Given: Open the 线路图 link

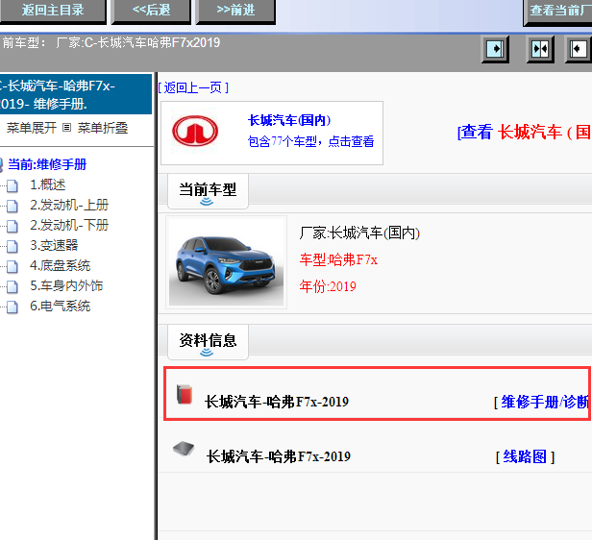Looking at the screenshot, I should pos(525,457).
